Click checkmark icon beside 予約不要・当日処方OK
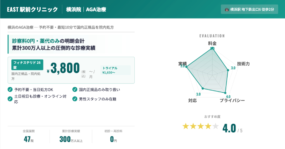Viewport: 285px width, 149px height. pos(10,89)
